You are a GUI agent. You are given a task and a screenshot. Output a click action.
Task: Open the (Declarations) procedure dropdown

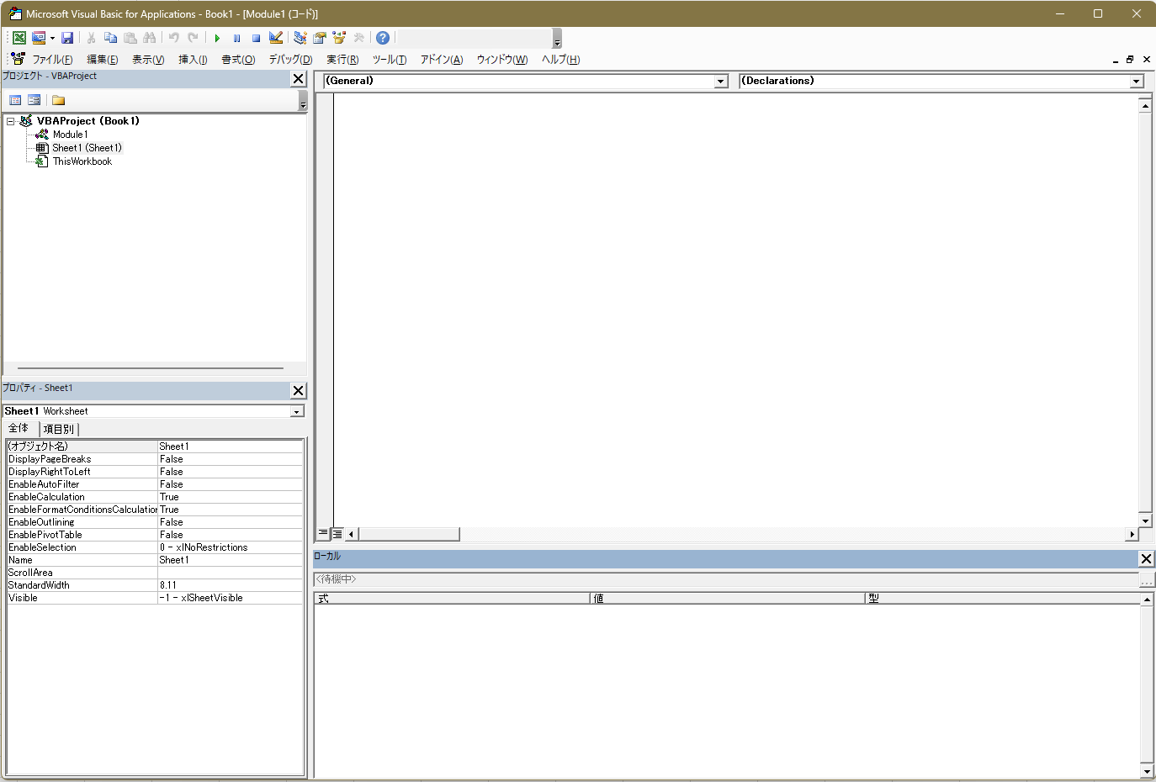click(x=1137, y=82)
